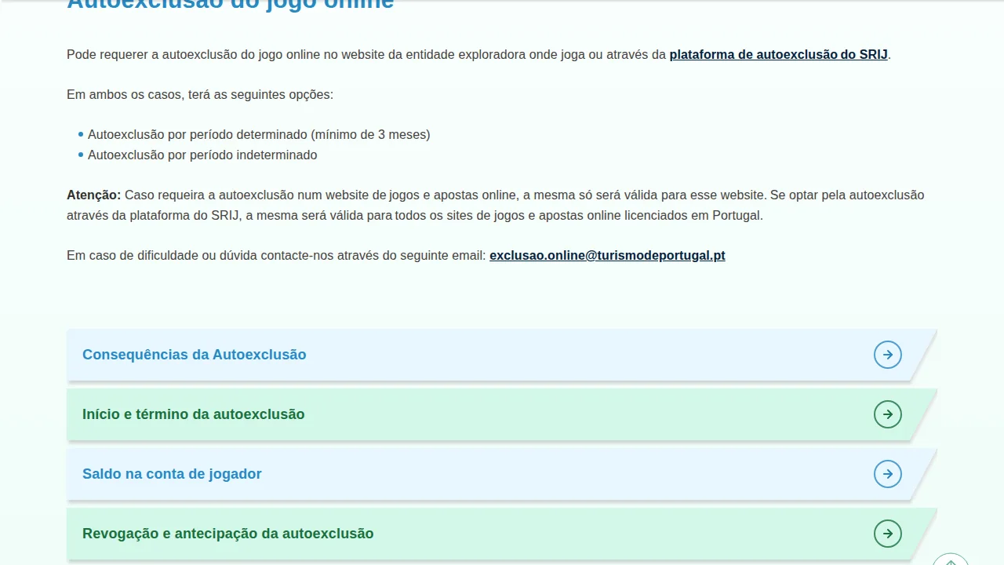Click the bold 'Atenção:' label
Screen dimensions: 1004x565
click(x=94, y=195)
